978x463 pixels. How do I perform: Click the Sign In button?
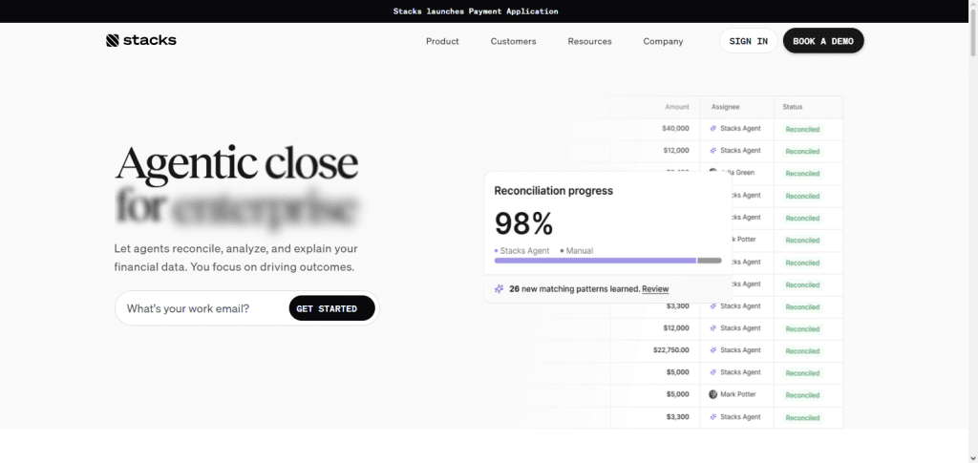(749, 41)
